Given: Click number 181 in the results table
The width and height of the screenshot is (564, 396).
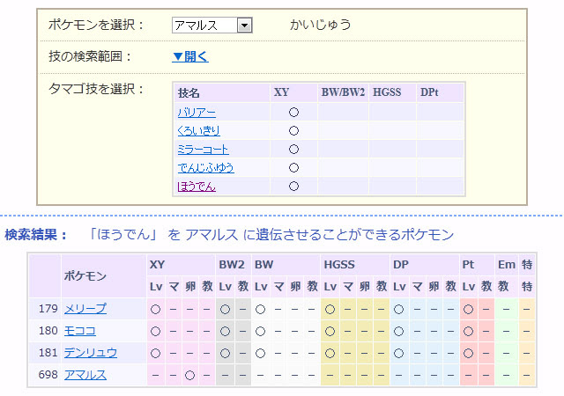Looking at the screenshot, I should click(x=48, y=353).
